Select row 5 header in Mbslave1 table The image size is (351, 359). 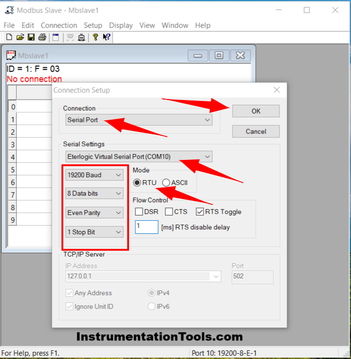coord(13,170)
